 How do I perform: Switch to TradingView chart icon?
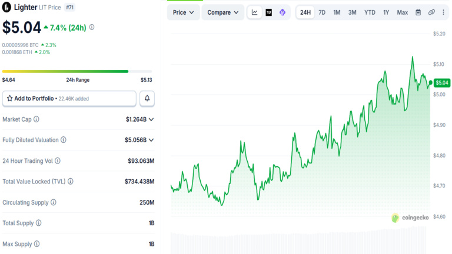[x=268, y=12]
